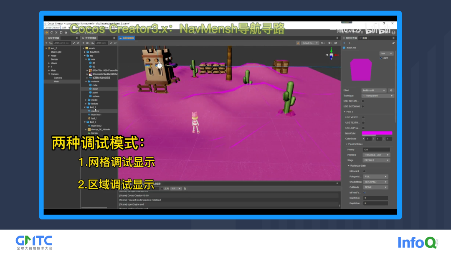
Task: Toggle the isDiscard checkbox
Action: click(x=364, y=171)
